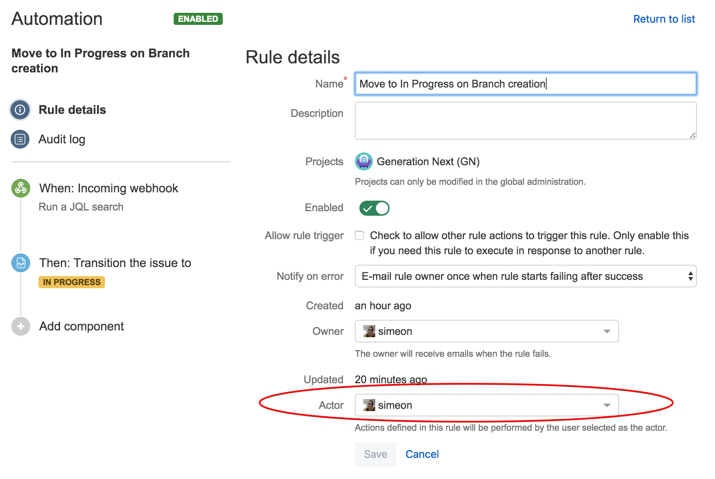
Task: Toggle the ENABLED badge near Automation title
Action: pos(197,18)
